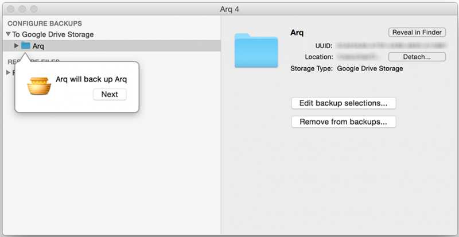Zoom the Arq 4 window
The width and height of the screenshot is (459, 237).
(33, 10)
